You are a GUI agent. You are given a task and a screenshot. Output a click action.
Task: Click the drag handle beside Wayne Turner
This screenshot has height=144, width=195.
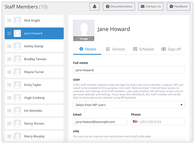[x=9, y=72]
